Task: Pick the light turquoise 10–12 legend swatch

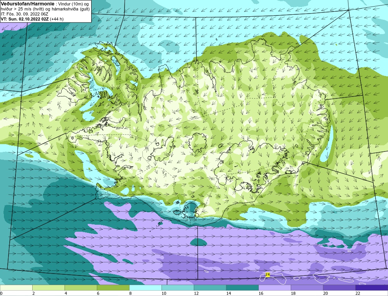Action: tap(178, 287)
